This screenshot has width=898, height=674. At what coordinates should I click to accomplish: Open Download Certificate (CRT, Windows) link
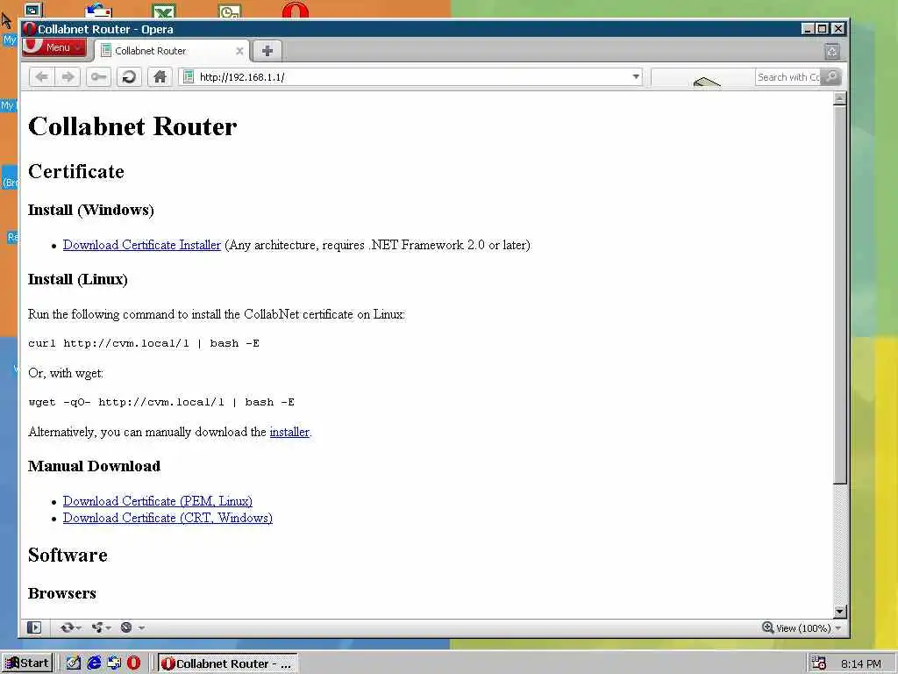coord(167,518)
